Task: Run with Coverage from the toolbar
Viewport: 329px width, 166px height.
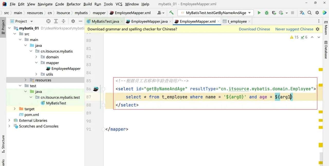Action: pos(274,13)
